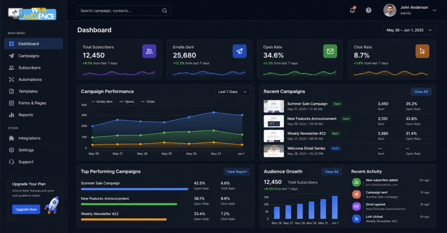Click the search campaign, contacts field
Image resolution: width=447 pixels, height=233 pixels.
pyautogui.click(x=124, y=10)
